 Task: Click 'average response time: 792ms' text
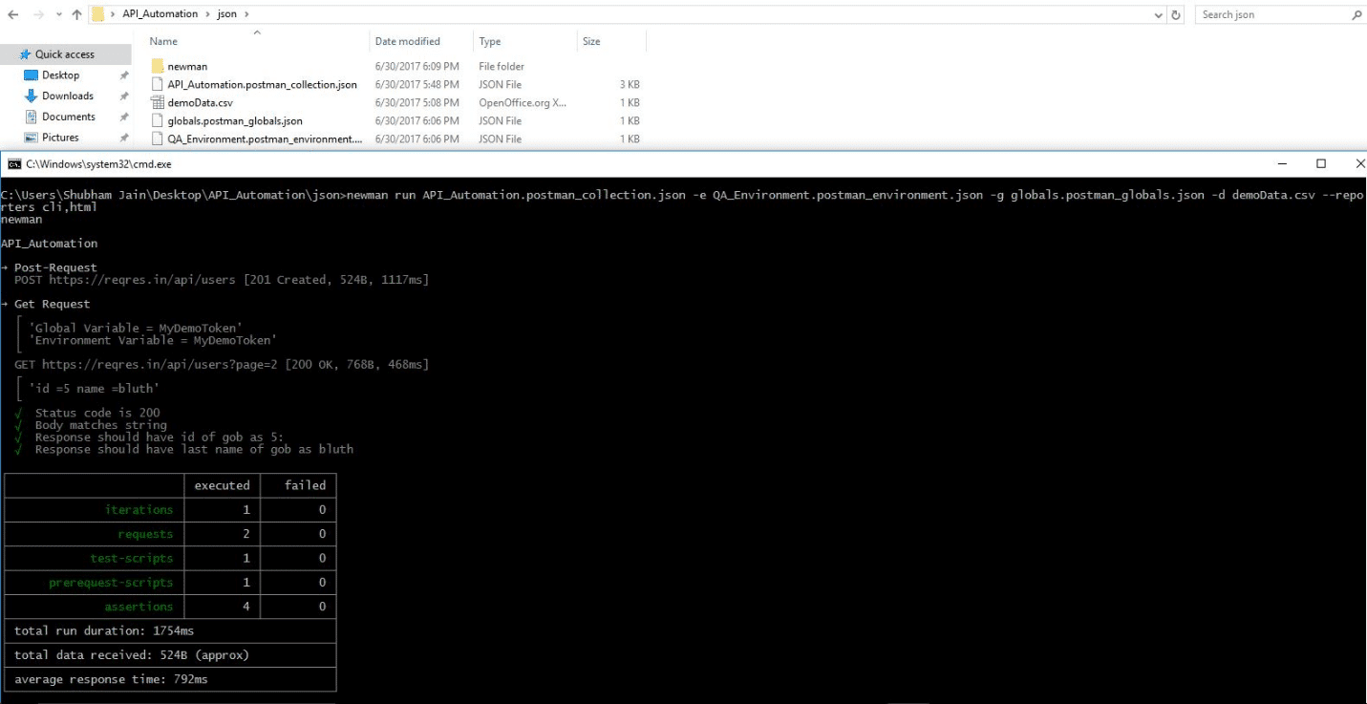tap(111, 679)
